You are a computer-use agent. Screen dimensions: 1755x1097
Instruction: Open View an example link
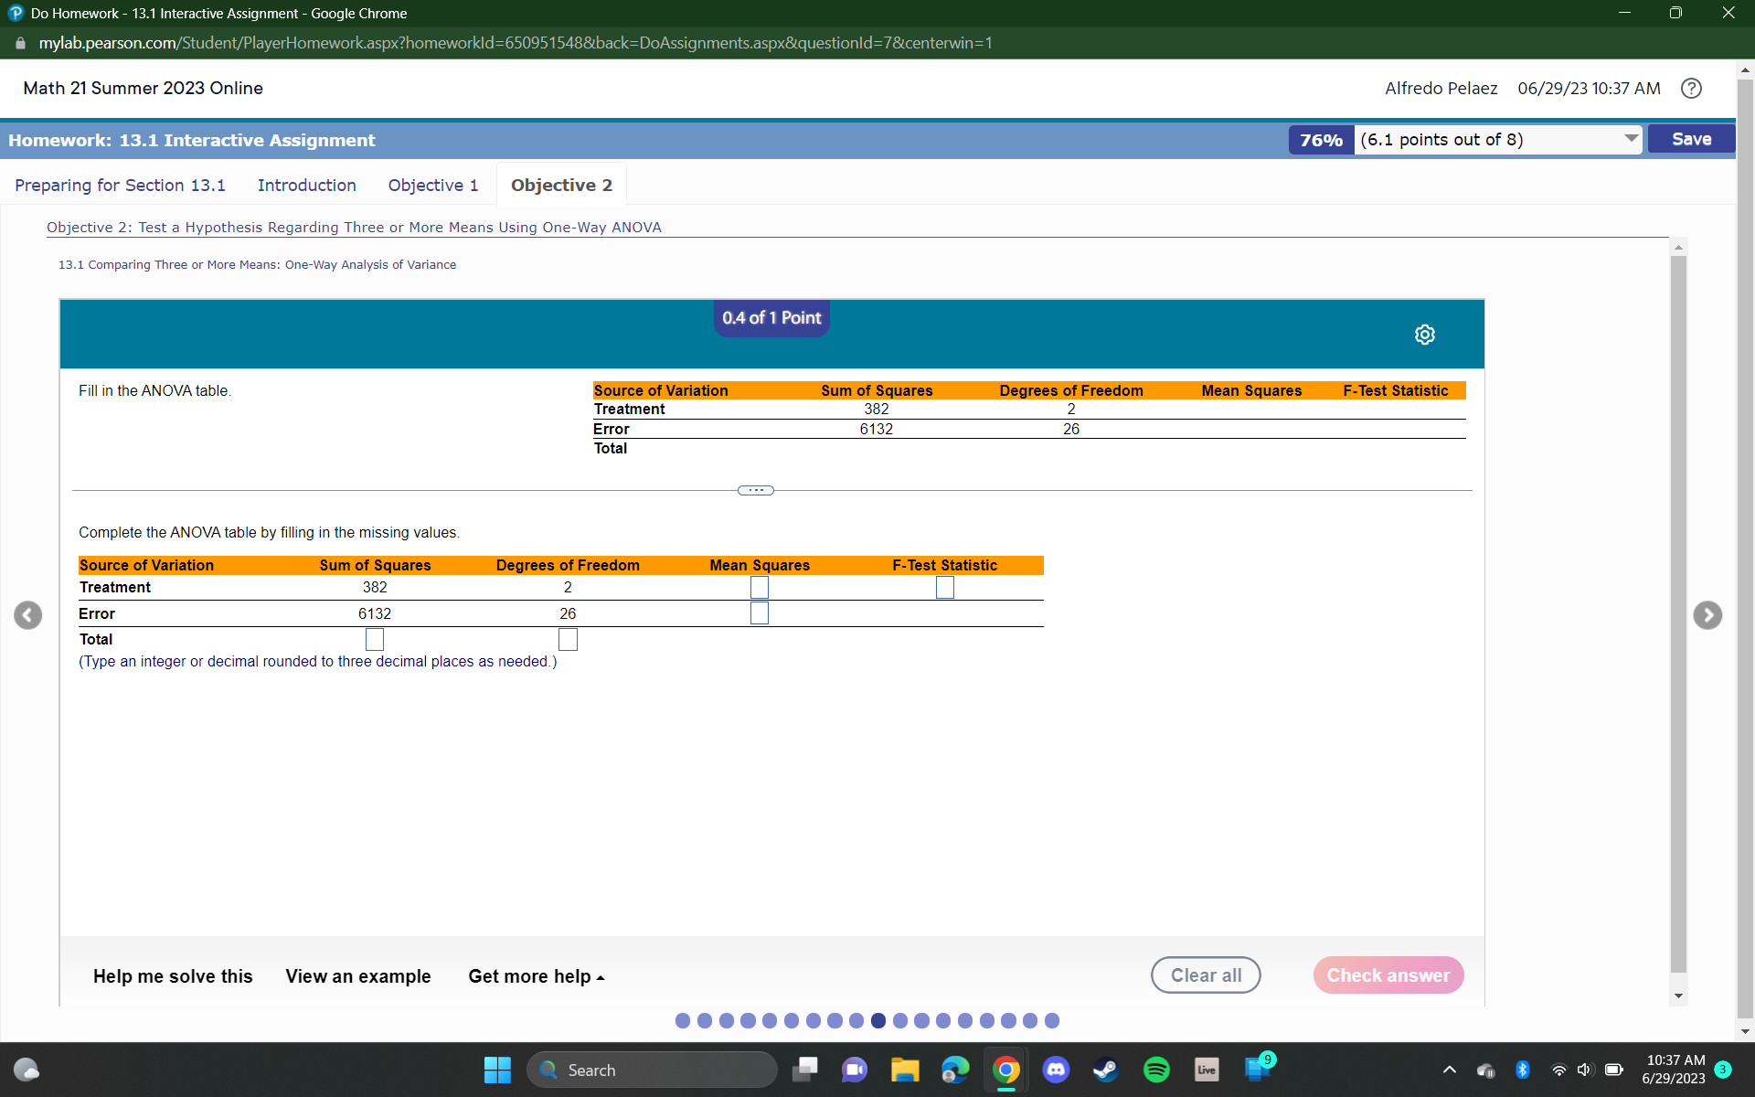[357, 976]
